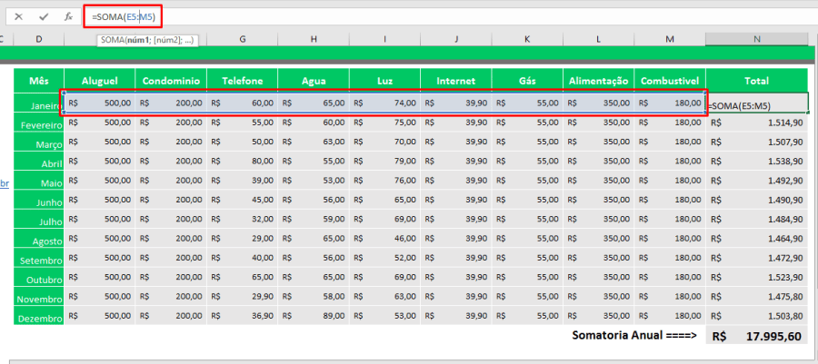Click the cell with formula =SOMA(E5:M5)
This screenshot has height=364, width=818.
click(757, 103)
